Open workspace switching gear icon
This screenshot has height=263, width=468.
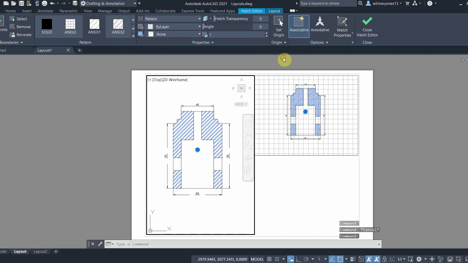419,259
